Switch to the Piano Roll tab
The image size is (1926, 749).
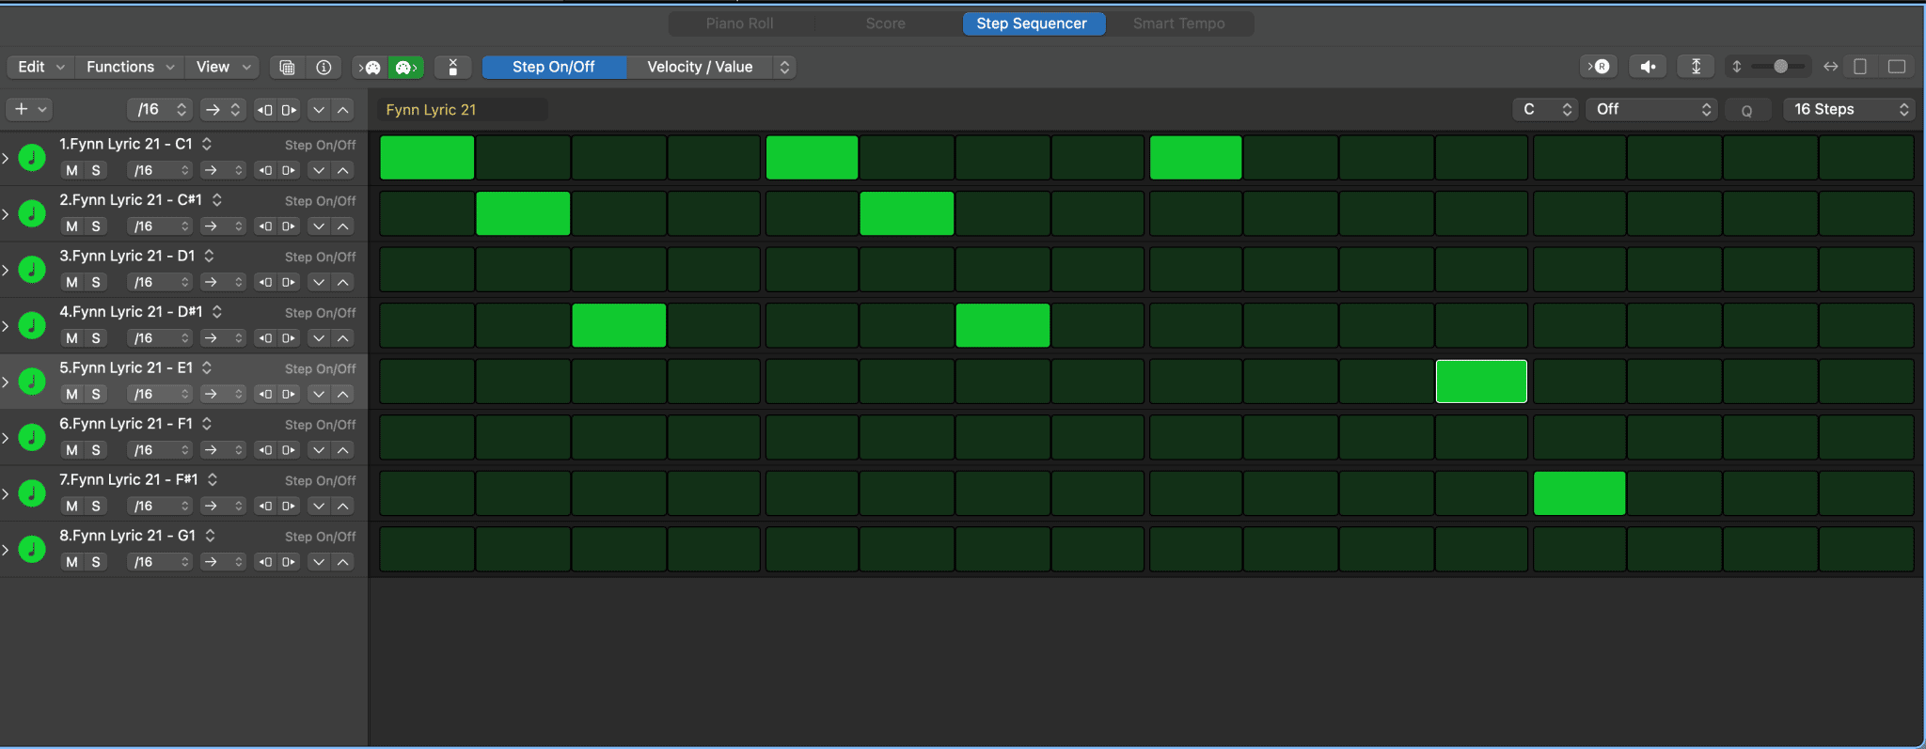click(x=740, y=23)
